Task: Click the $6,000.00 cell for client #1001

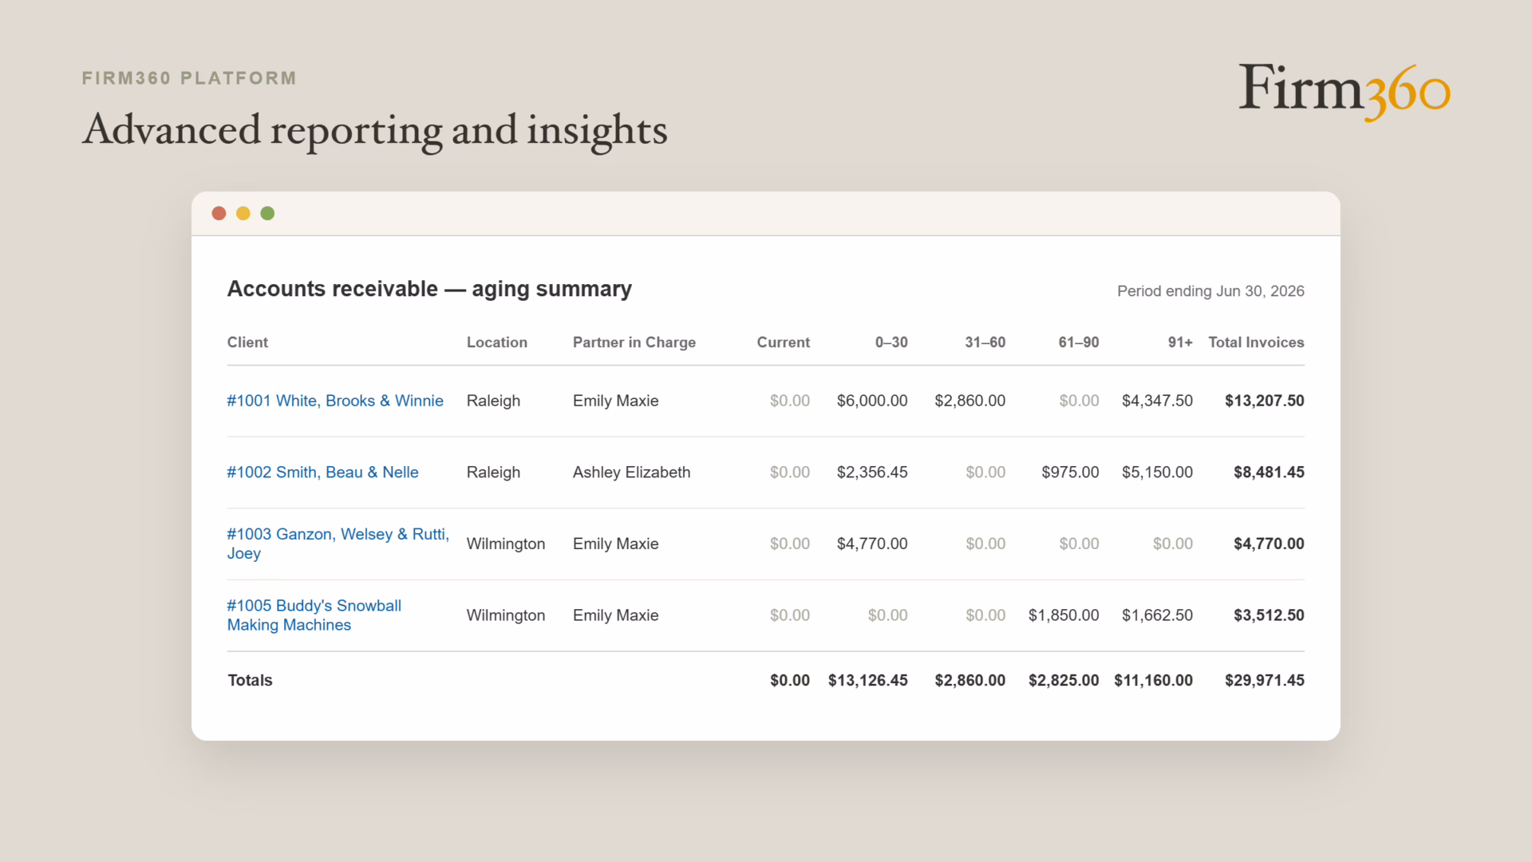Action: [872, 401]
